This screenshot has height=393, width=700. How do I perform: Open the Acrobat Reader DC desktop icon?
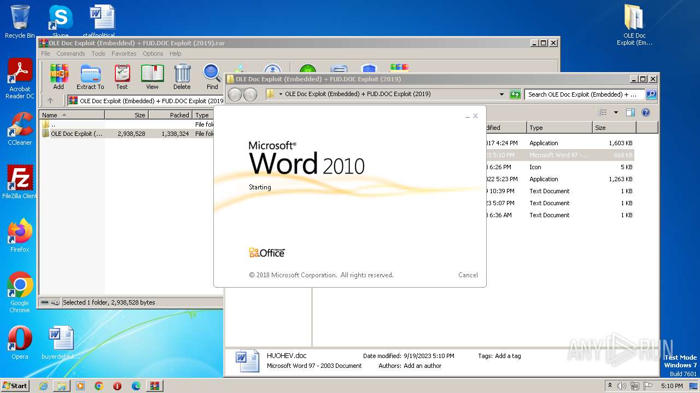(20, 79)
